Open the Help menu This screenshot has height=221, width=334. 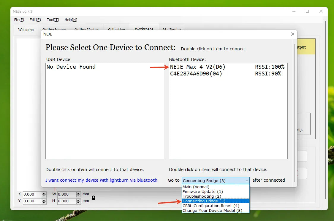click(x=71, y=20)
